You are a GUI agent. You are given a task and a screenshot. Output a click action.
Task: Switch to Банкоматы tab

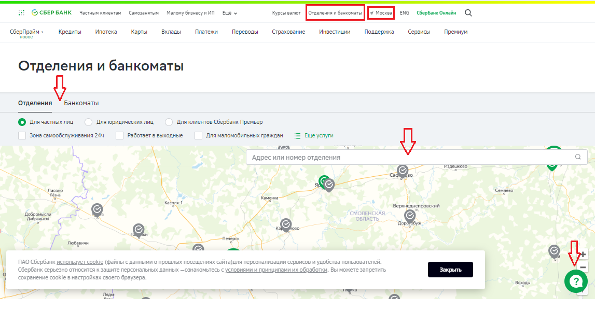(81, 103)
